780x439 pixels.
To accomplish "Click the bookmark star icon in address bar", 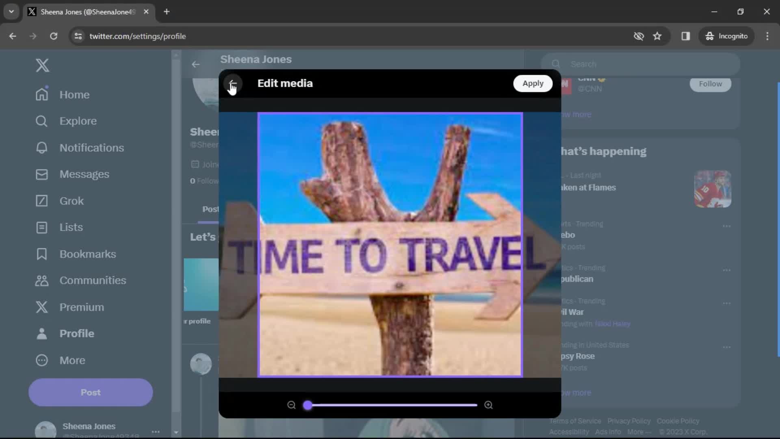I will pyautogui.click(x=658, y=36).
